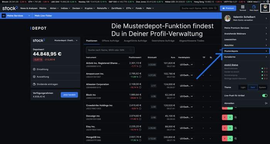Viewport: 270px width, 144px height.
Task: Open Handelsplatz dropdown for Etsy Inc.
Action: pyautogui.click(x=186, y=128)
